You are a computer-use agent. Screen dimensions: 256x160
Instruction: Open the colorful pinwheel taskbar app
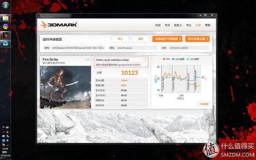click(x=6, y=26)
